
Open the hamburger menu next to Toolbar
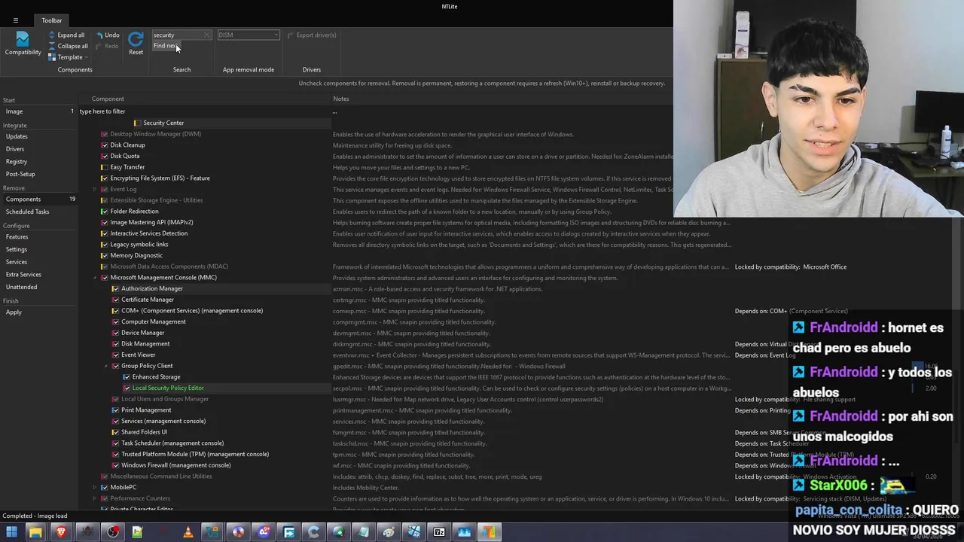[15, 20]
